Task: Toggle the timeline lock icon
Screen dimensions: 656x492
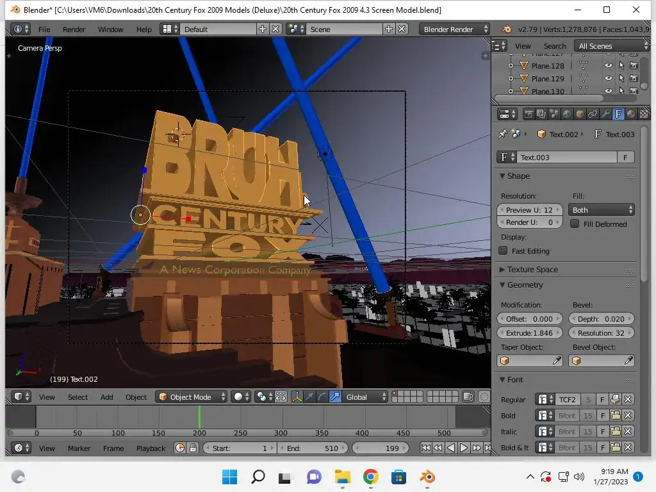Action: [x=193, y=448]
